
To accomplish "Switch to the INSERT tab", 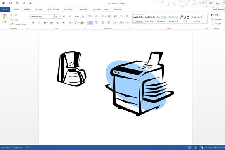I will [x=27, y=9].
